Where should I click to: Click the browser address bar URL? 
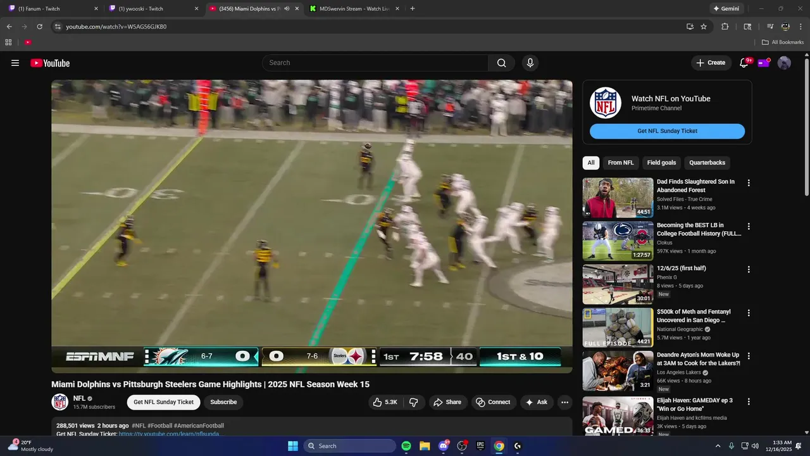[x=116, y=27]
